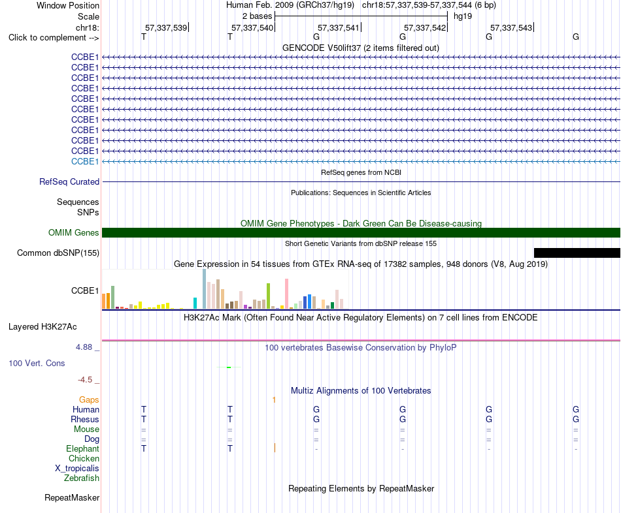Open the OMIM Gene Phenotypes track title
Image resolution: width=621 pixels, height=513 pixels.
click(361, 223)
